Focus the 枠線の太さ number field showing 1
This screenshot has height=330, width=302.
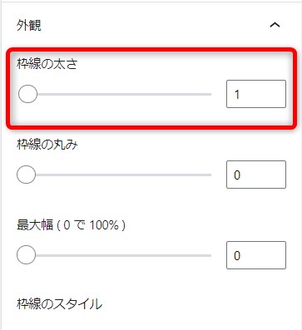point(256,94)
